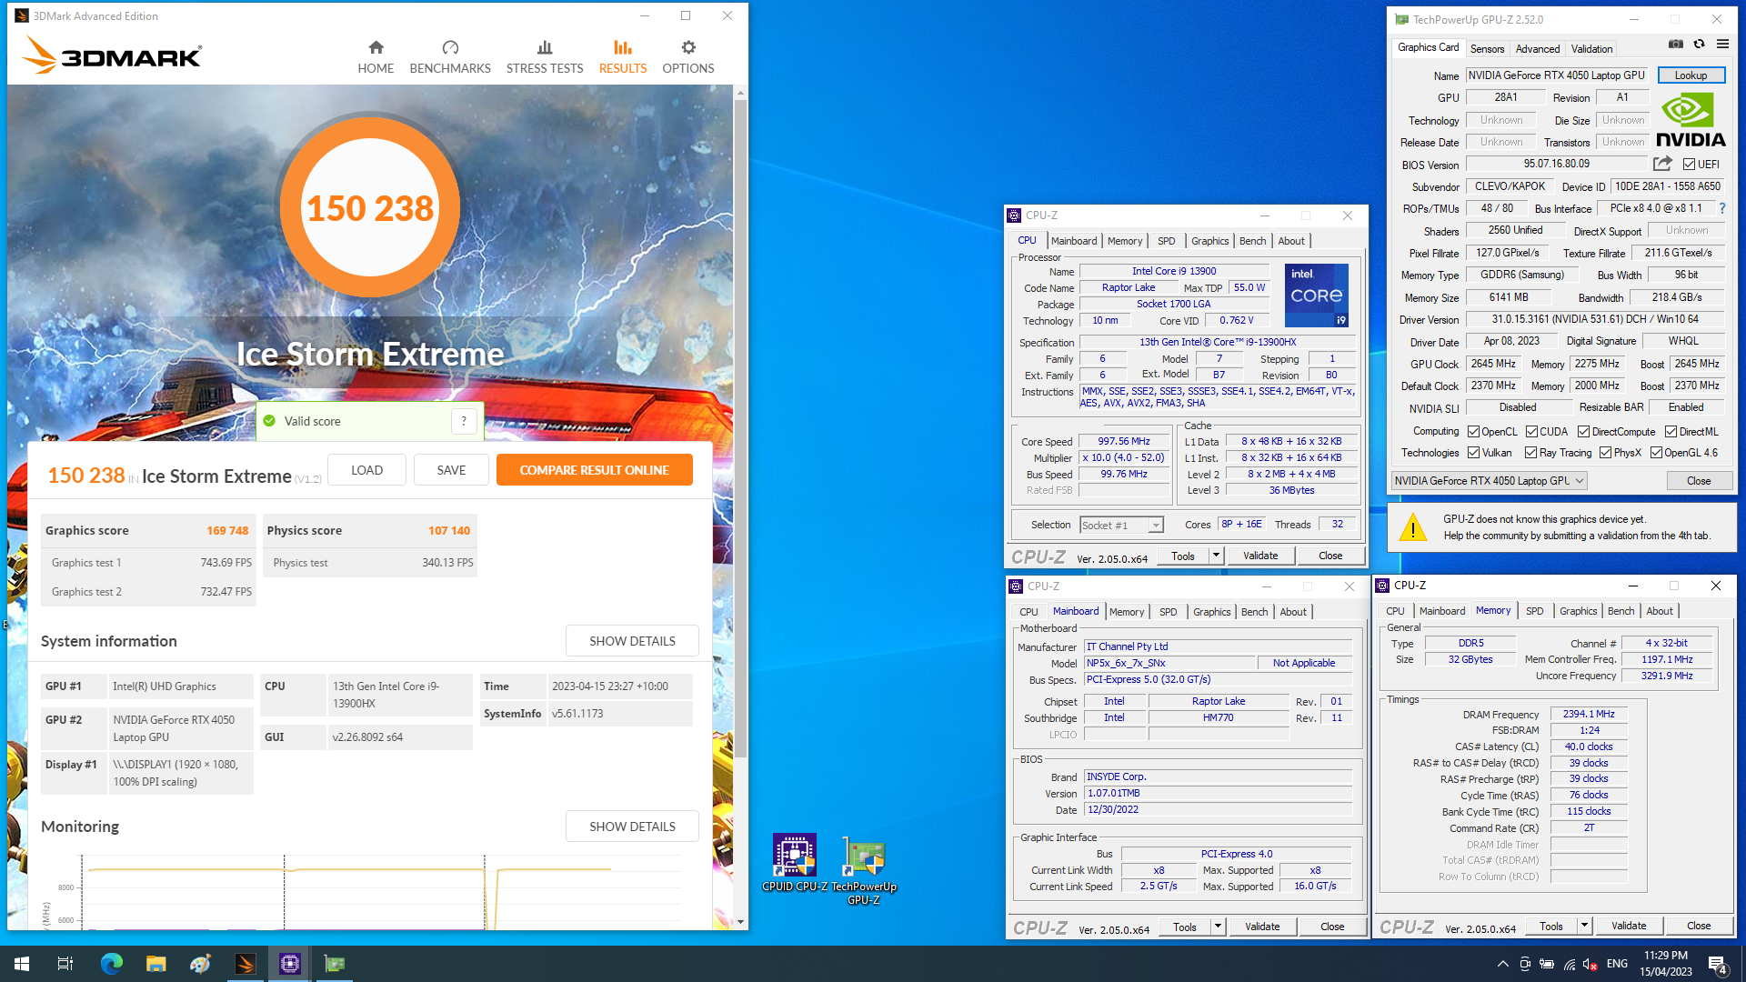This screenshot has height=982, width=1746.
Task: Open Task View on the taskbar
Action: coord(65,964)
